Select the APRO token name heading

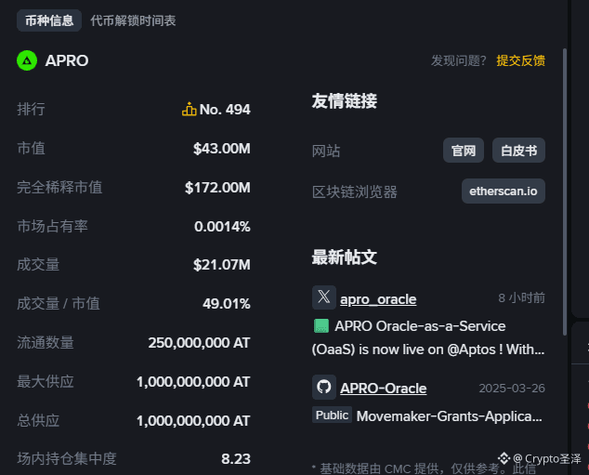pyautogui.click(x=67, y=60)
